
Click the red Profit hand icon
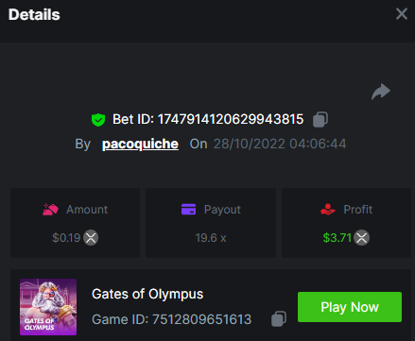point(328,210)
